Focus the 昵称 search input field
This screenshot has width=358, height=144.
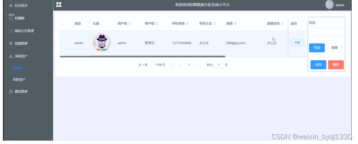click(x=326, y=32)
